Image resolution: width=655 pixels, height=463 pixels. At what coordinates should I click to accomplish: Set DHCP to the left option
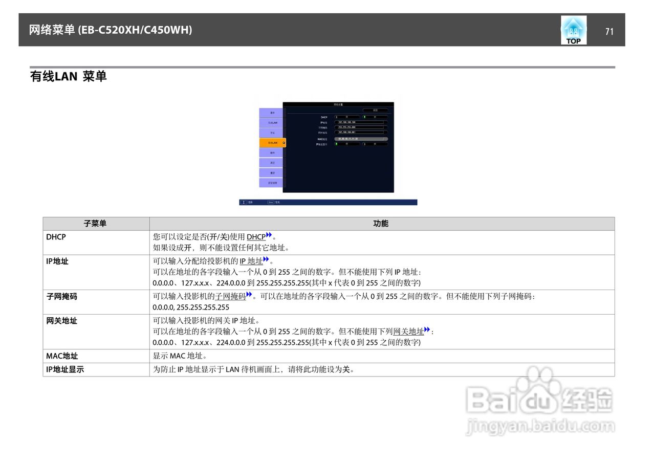click(347, 117)
